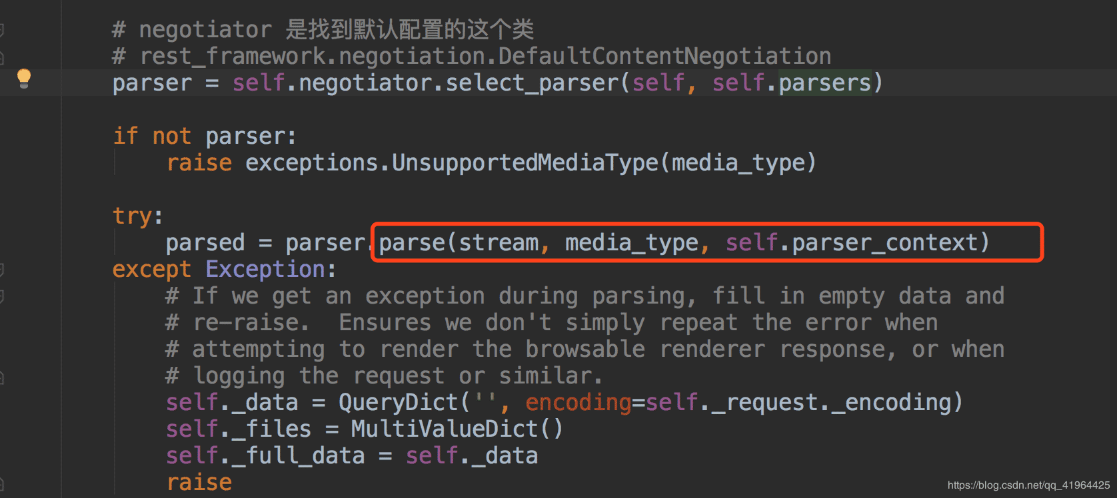
Task: Click the 'QueryDict' constructor call
Action: (399, 403)
